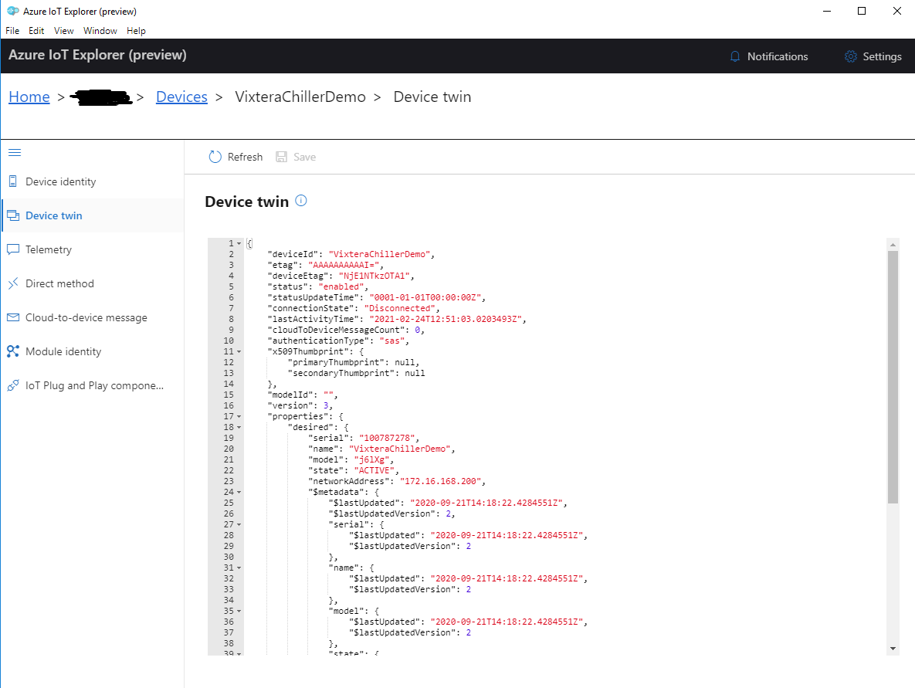Click the secondaryThumbprint null line

pyautogui.click(x=357, y=374)
